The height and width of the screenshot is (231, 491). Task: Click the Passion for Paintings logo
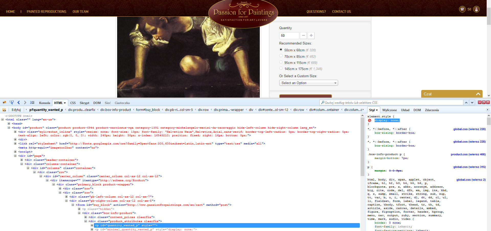[243, 13]
